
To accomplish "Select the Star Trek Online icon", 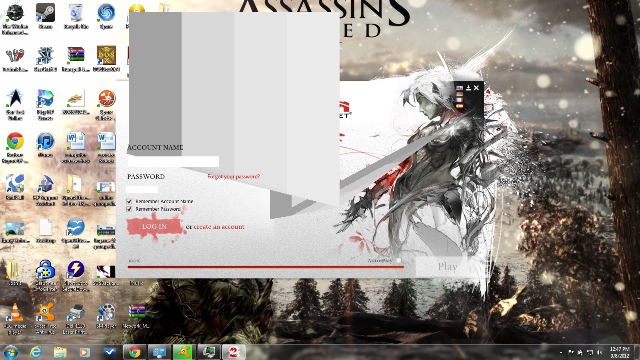I will (x=15, y=104).
